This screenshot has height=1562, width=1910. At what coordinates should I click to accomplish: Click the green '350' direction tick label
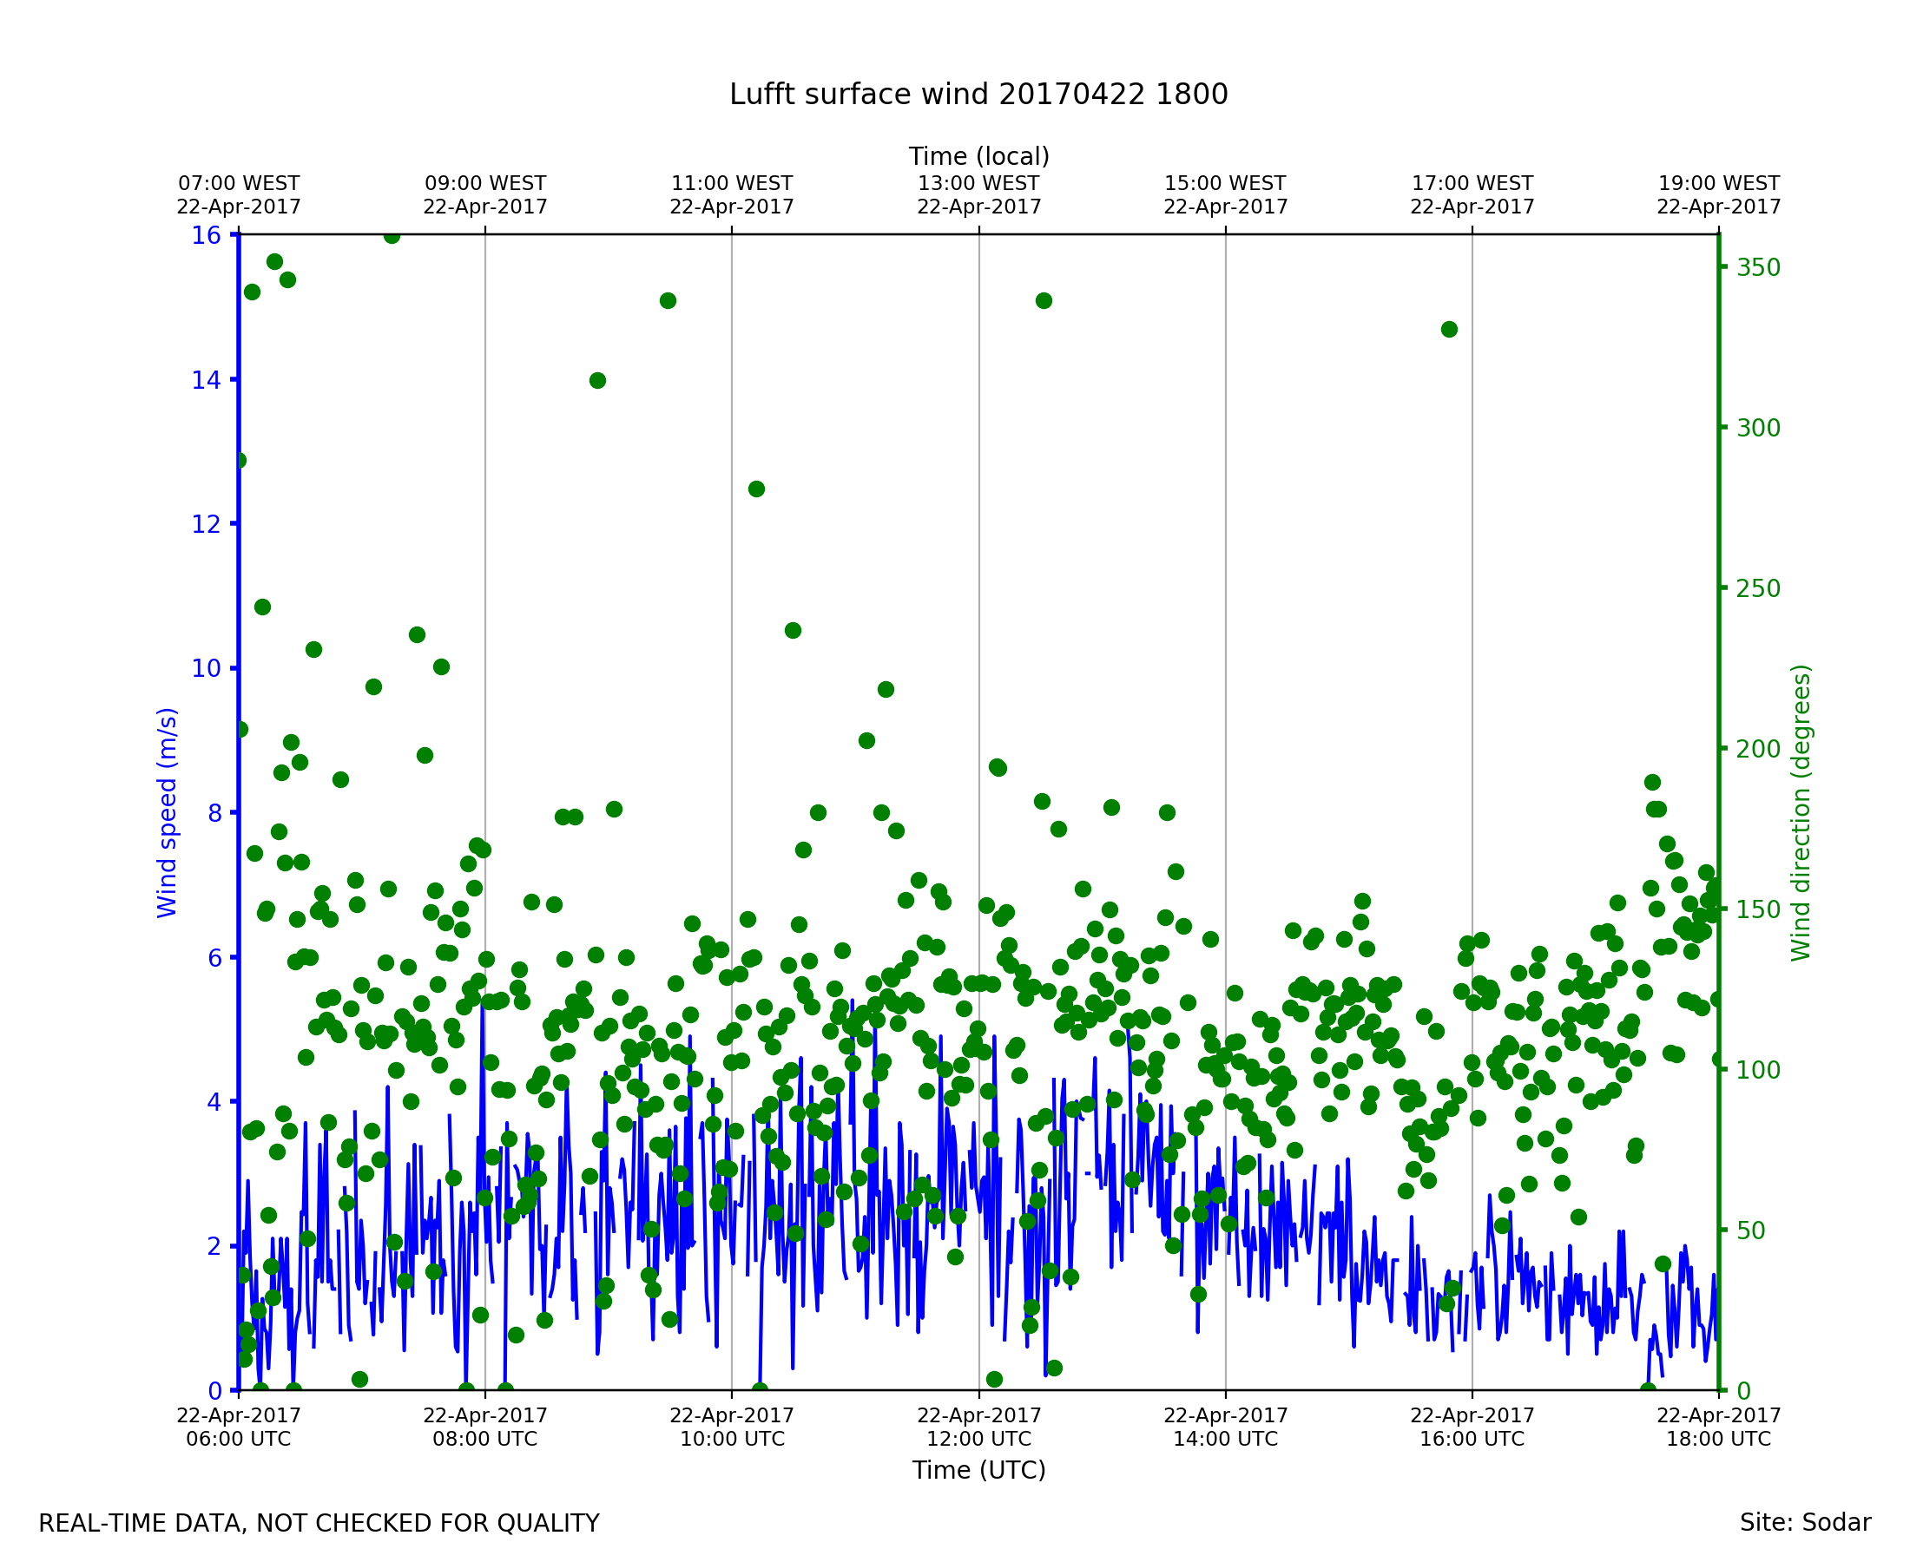pyautogui.click(x=1758, y=268)
